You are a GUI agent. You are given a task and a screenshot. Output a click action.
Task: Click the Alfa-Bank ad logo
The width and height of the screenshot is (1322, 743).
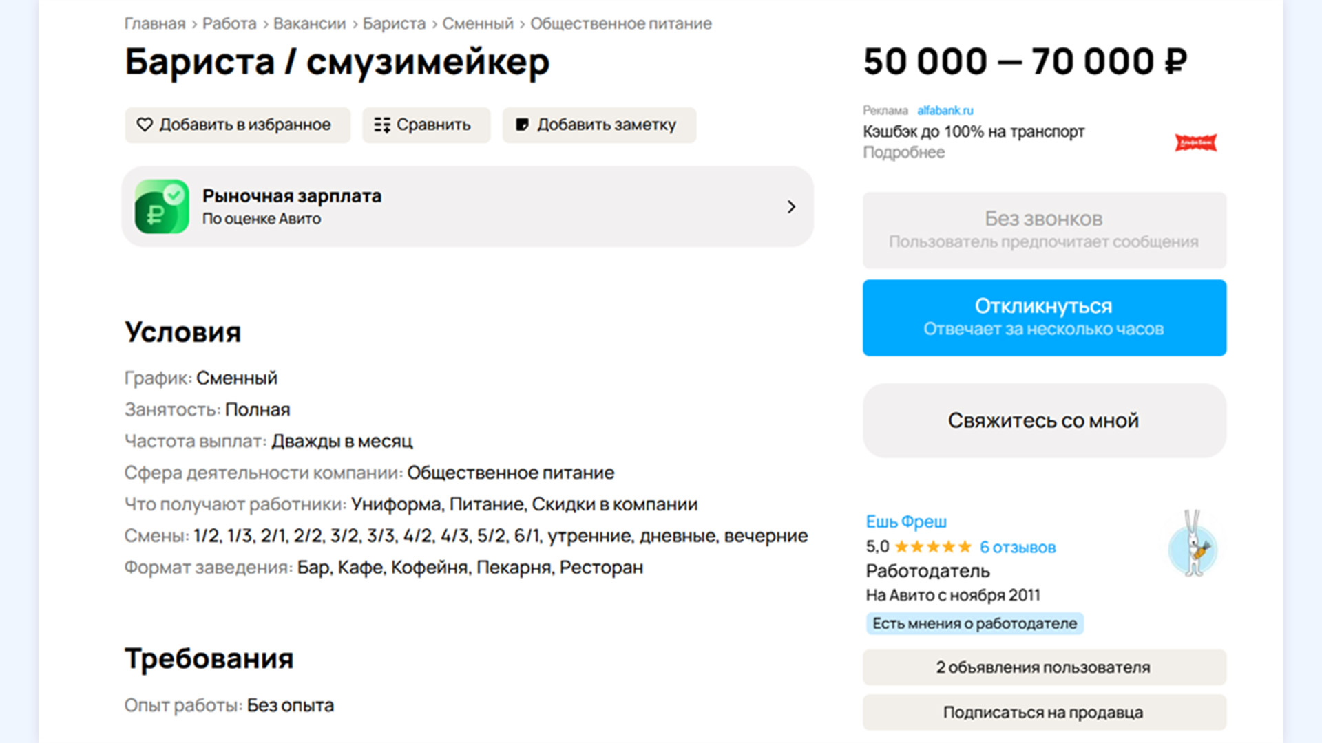[x=1195, y=142]
